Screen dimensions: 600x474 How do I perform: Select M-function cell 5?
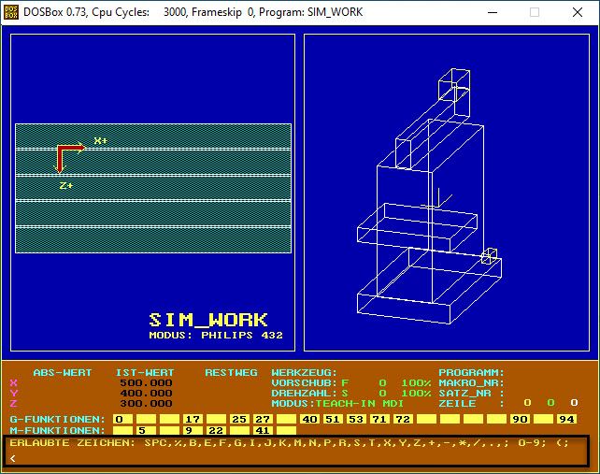click(146, 430)
